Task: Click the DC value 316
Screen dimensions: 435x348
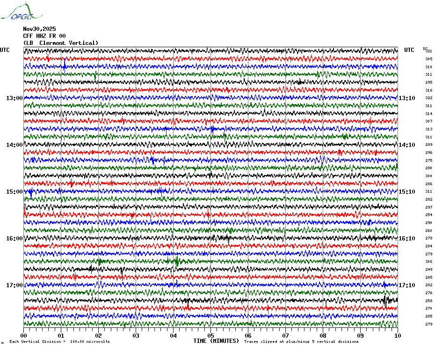Action: 429,90
